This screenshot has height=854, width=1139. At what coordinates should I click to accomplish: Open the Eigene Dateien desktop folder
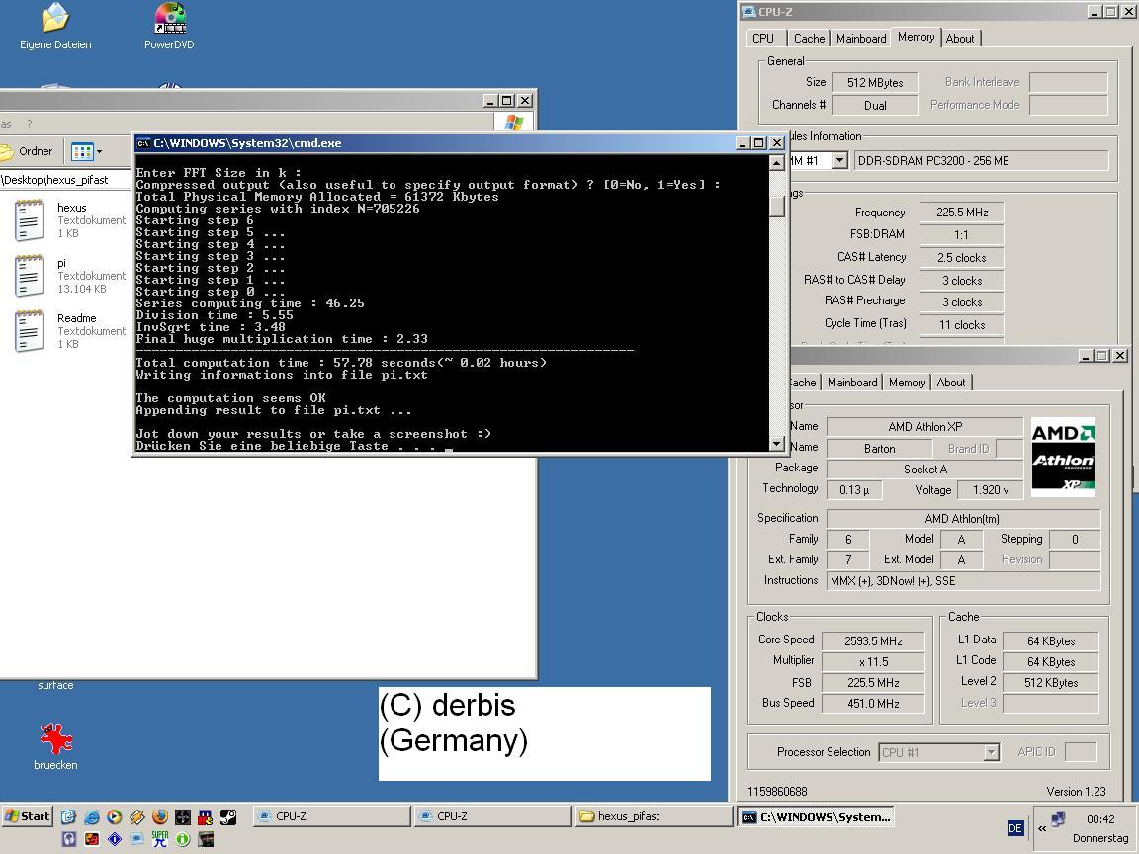[55, 26]
